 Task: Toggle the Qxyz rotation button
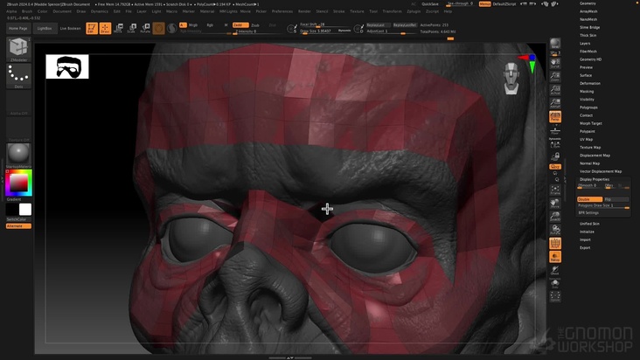[x=555, y=167]
